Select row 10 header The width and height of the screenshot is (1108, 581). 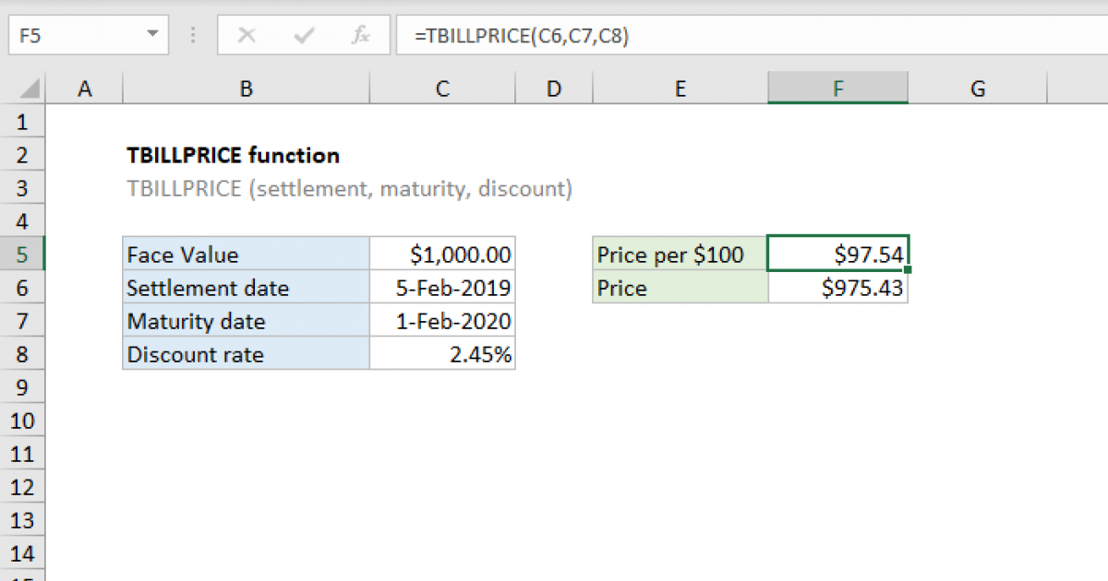tap(22, 421)
